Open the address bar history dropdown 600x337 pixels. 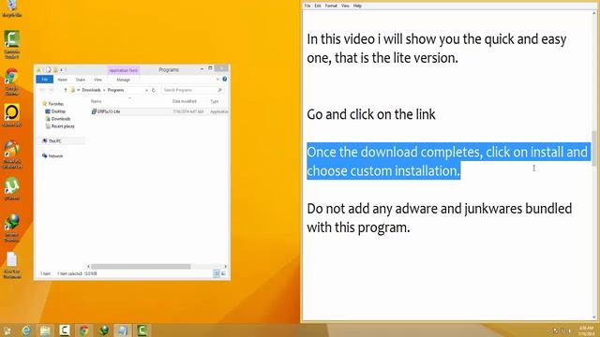click(x=146, y=90)
